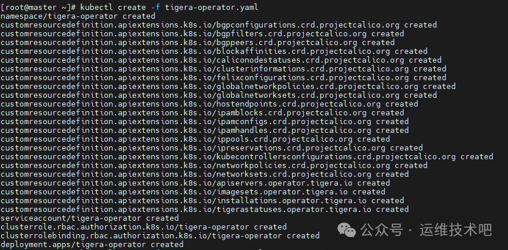Click the WeChat logo in the watermark
Viewport: 508px width, 250px height.
tap(347, 230)
